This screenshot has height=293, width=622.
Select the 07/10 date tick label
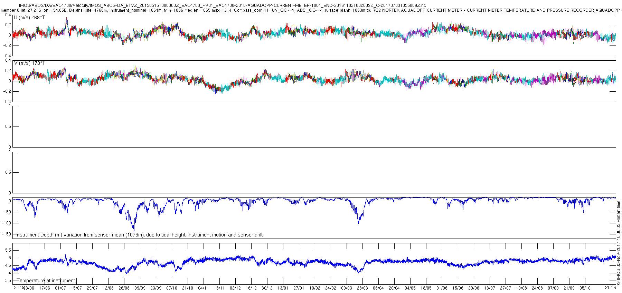[x=172, y=288]
